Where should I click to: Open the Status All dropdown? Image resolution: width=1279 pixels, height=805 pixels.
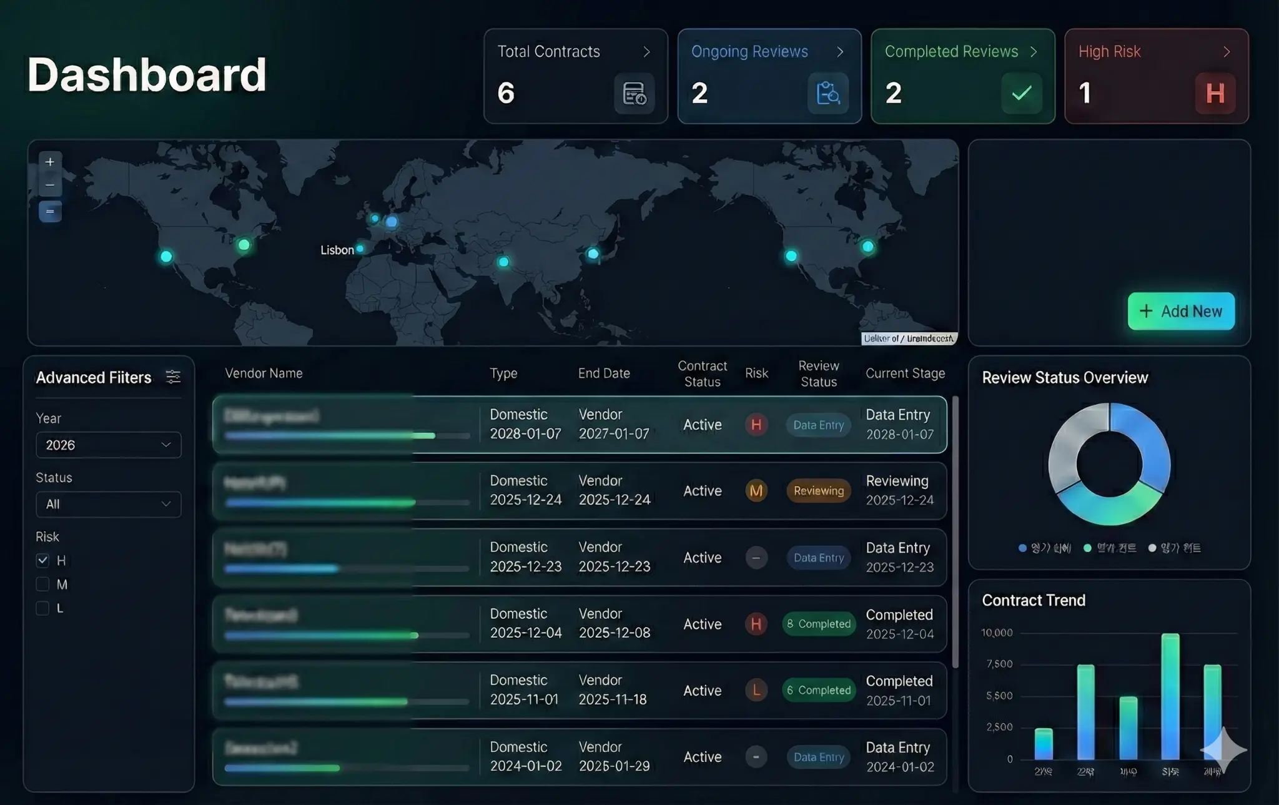tap(108, 504)
